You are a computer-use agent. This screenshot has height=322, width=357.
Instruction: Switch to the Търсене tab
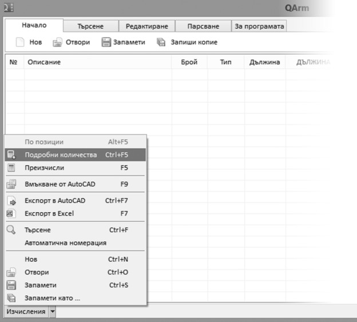tap(90, 26)
